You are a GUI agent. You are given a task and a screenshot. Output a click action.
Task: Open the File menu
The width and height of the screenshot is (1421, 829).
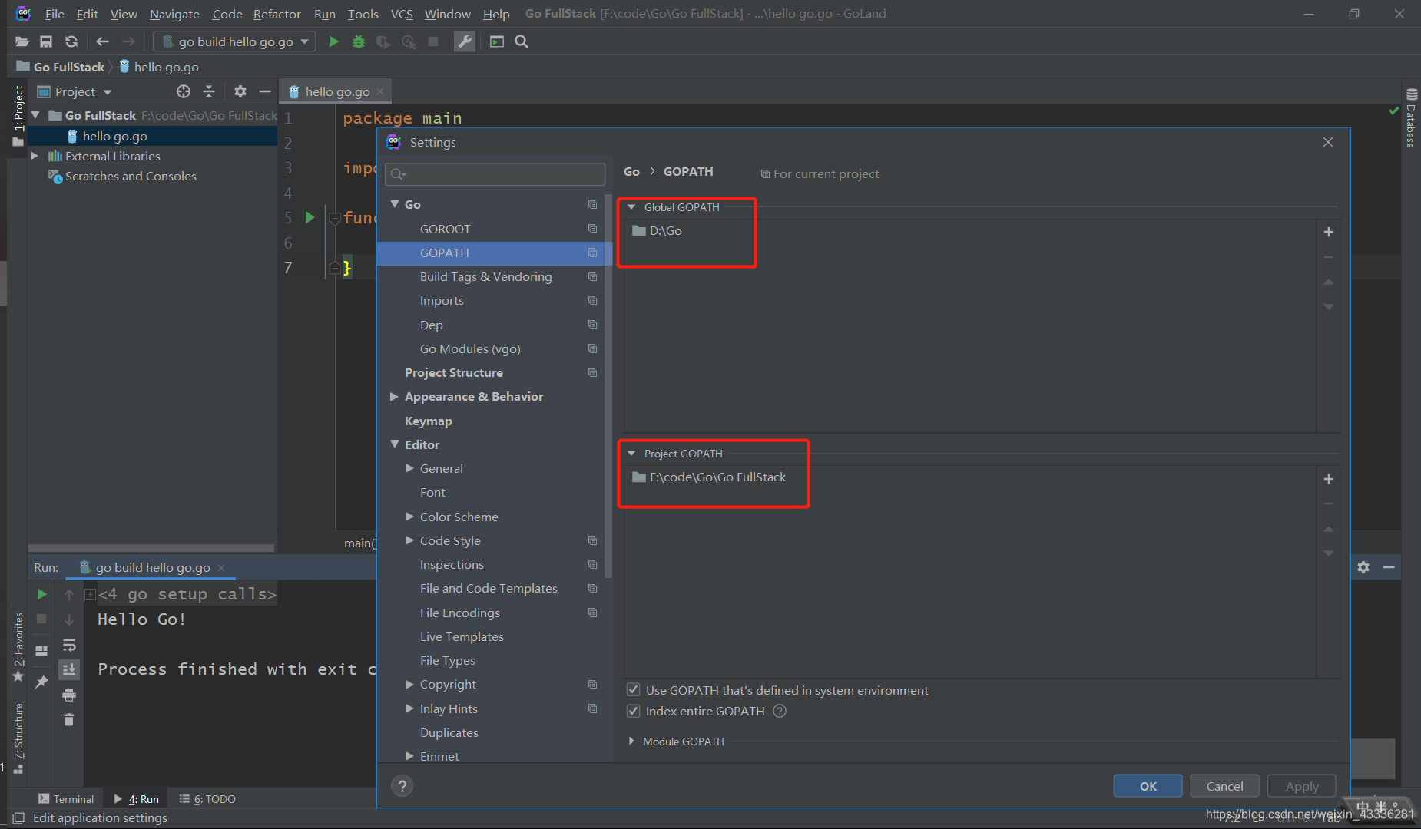pyautogui.click(x=55, y=14)
